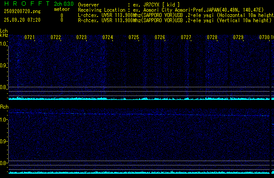Select the R-ch receiver description line
Image resolution: width=274 pixels, height=178 pixels.
[174, 20]
